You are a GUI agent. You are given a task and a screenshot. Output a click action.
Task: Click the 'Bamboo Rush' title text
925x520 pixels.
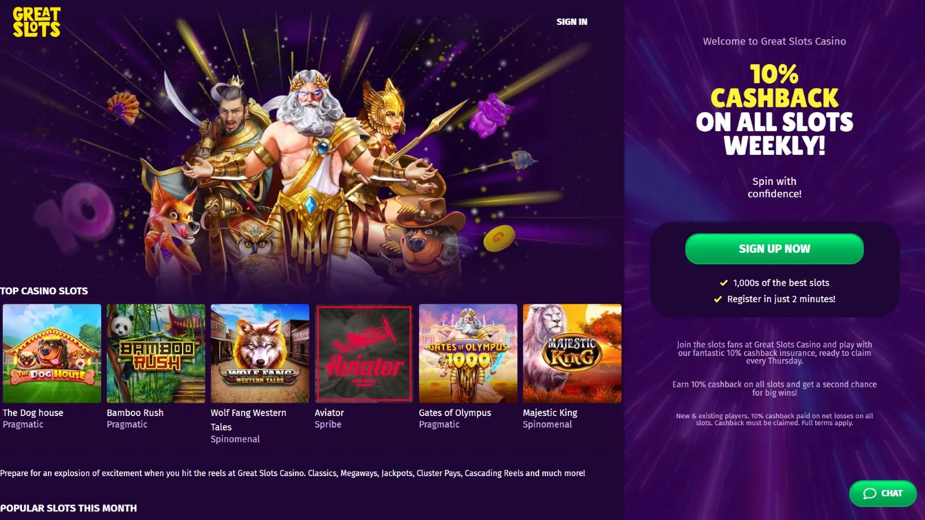coord(135,413)
